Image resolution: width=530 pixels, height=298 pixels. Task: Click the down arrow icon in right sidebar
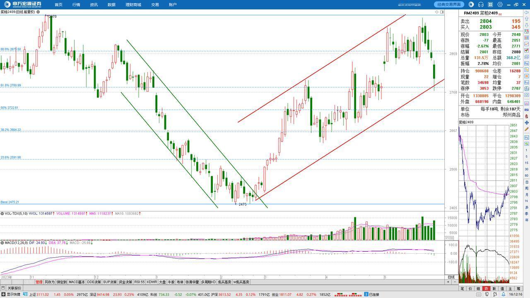[527, 26]
